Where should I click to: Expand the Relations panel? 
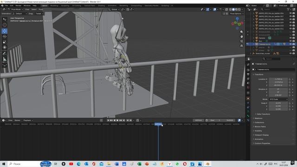click(x=258, y=118)
